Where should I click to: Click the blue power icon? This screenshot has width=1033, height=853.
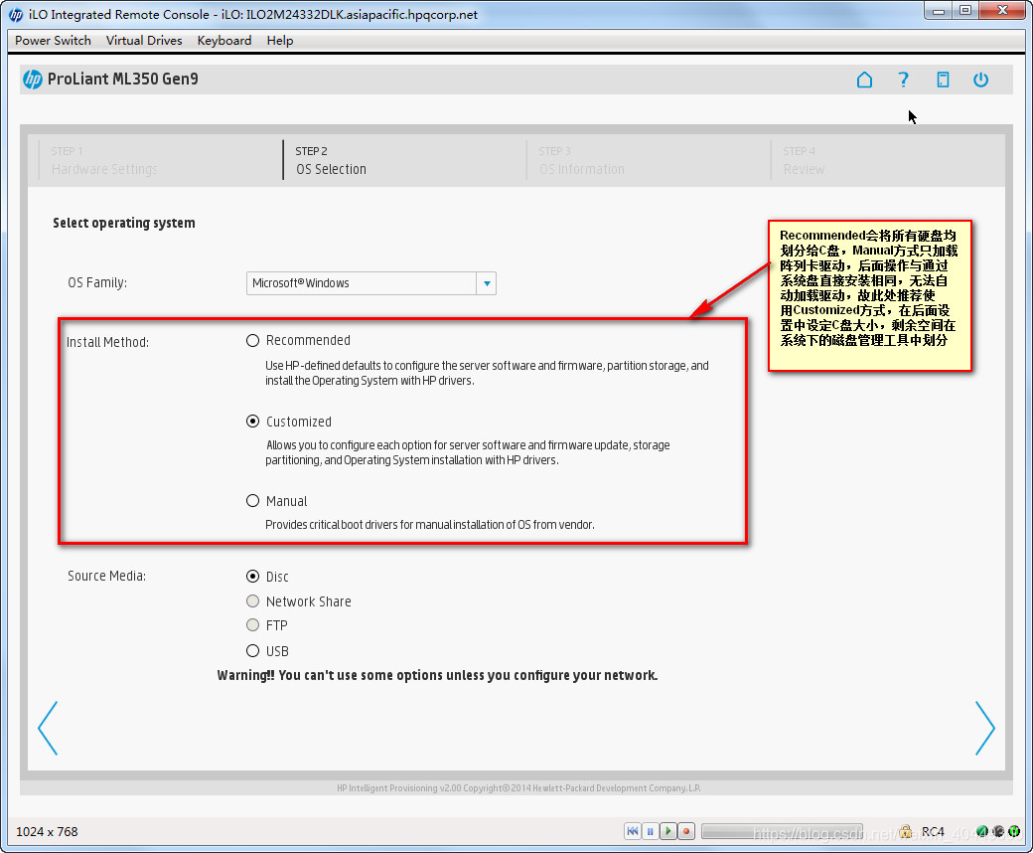coord(981,80)
